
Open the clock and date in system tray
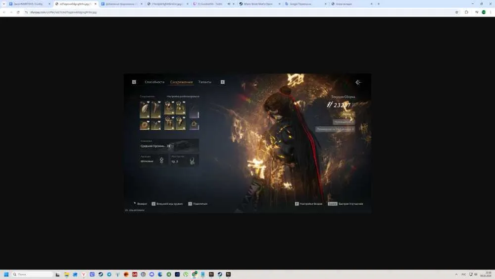(x=487, y=274)
